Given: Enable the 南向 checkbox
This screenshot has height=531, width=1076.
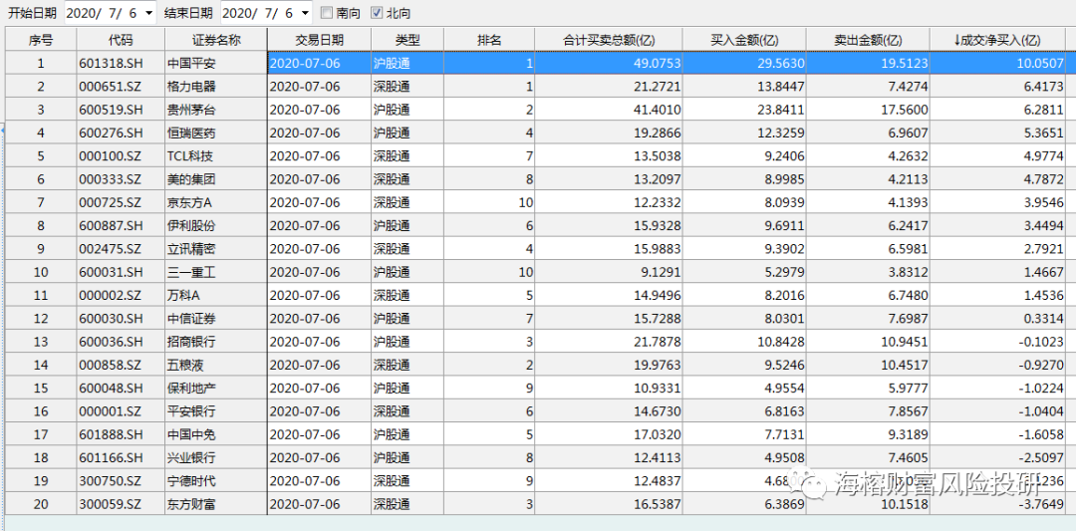Looking at the screenshot, I should [327, 12].
